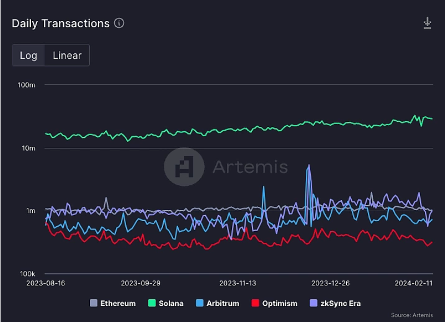445x322 pixels.
Task: Click the Optimism legend color swatch
Action: point(255,303)
